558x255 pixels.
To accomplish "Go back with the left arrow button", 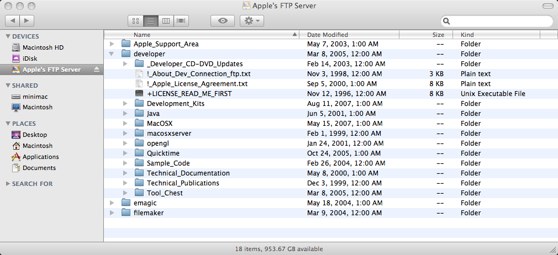I will [x=13, y=21].
